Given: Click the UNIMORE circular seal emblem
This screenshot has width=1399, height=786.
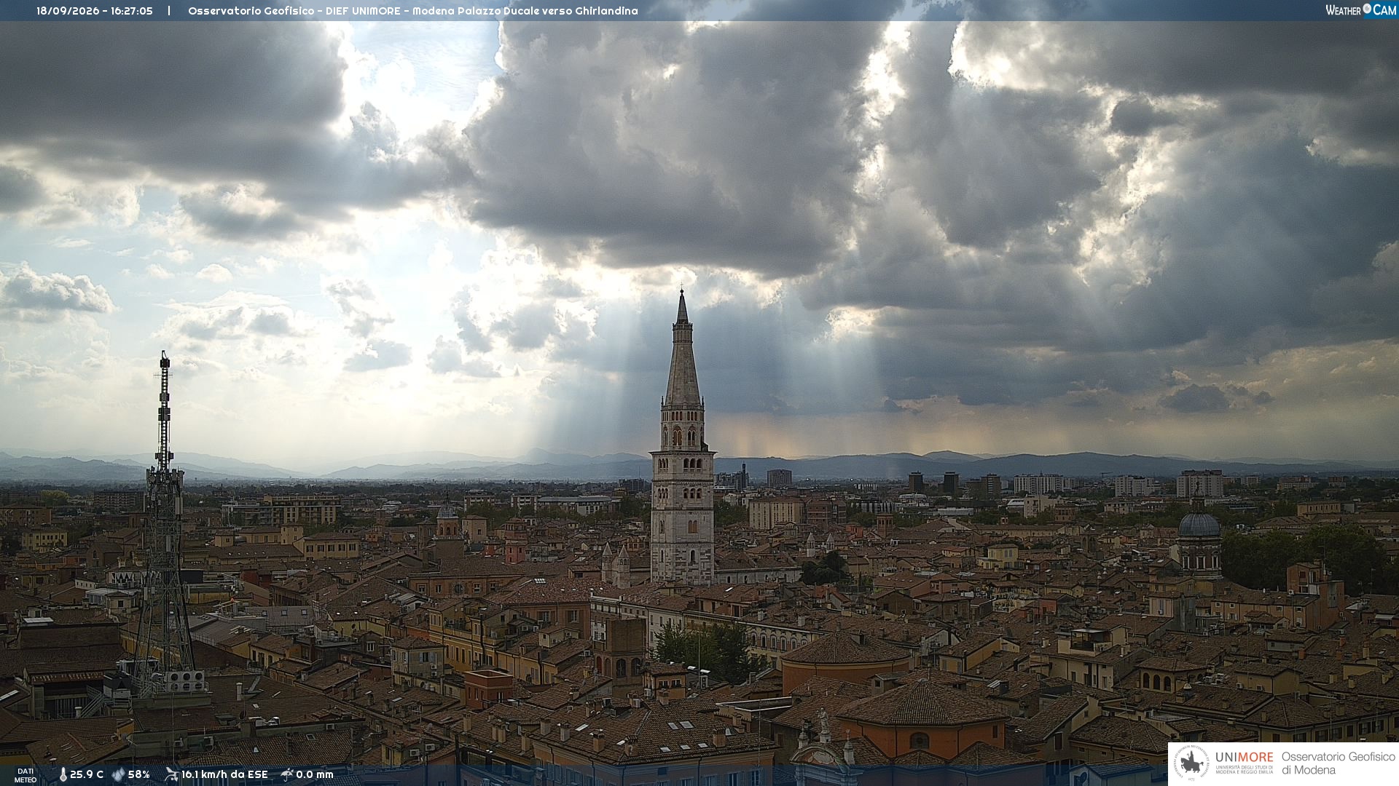Looking at the screenshot, I should pos(1191,763).
